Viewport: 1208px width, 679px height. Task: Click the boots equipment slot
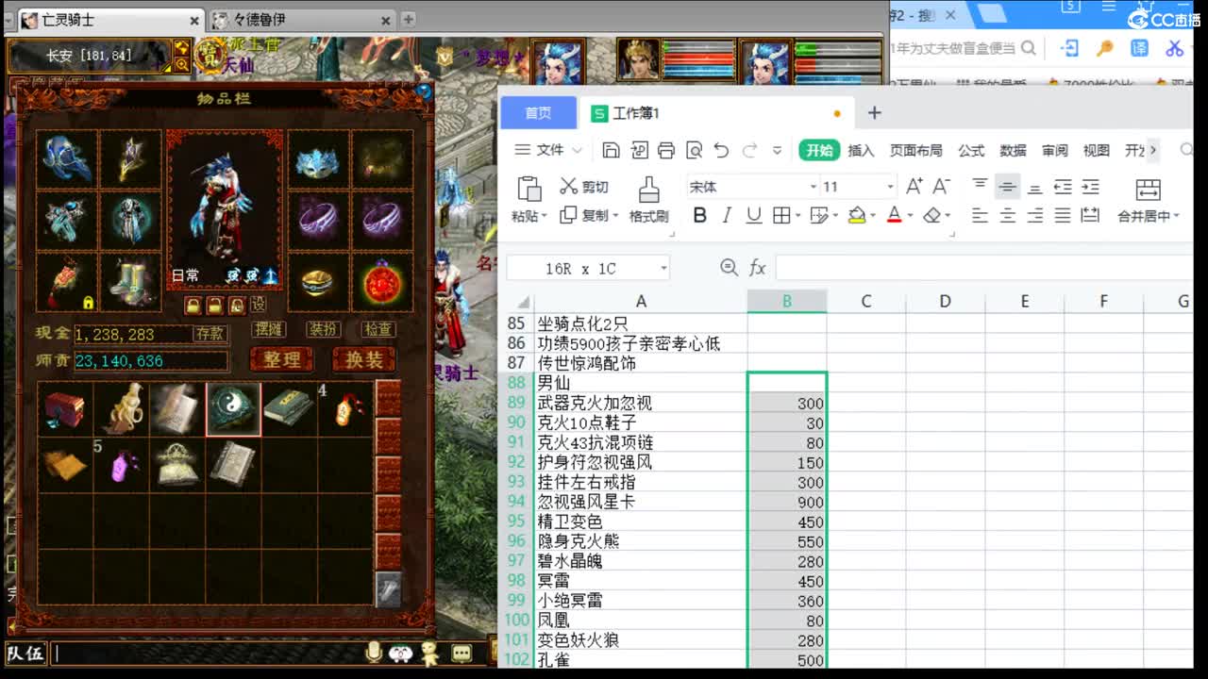point(130,281)
